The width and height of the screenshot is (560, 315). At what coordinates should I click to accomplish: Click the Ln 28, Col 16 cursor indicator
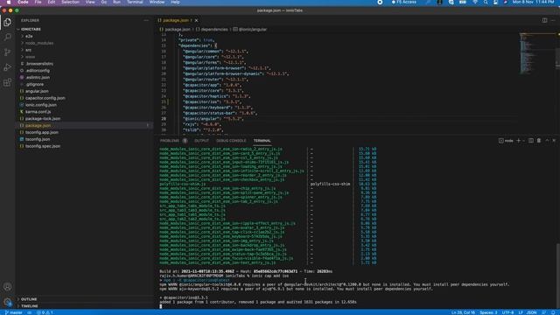point(463,312)
